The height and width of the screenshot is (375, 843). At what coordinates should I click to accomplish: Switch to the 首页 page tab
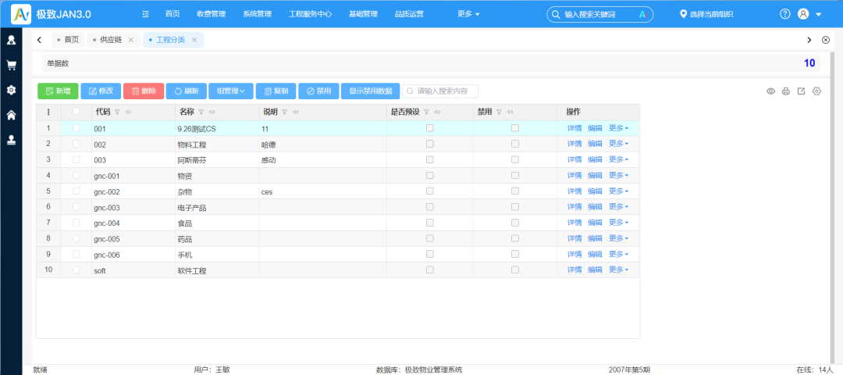[68, 40]
